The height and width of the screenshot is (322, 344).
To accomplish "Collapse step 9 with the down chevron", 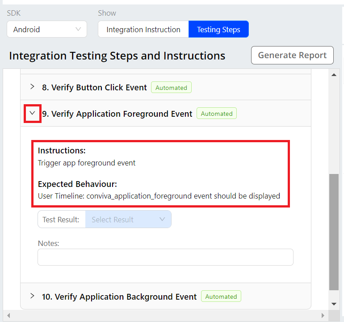I will (x=32, y=113).
